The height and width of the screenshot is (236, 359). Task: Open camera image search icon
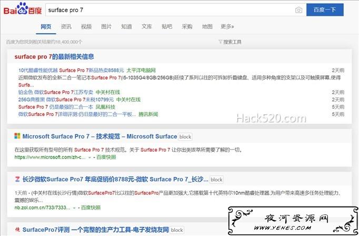click(x=298, y=10)
